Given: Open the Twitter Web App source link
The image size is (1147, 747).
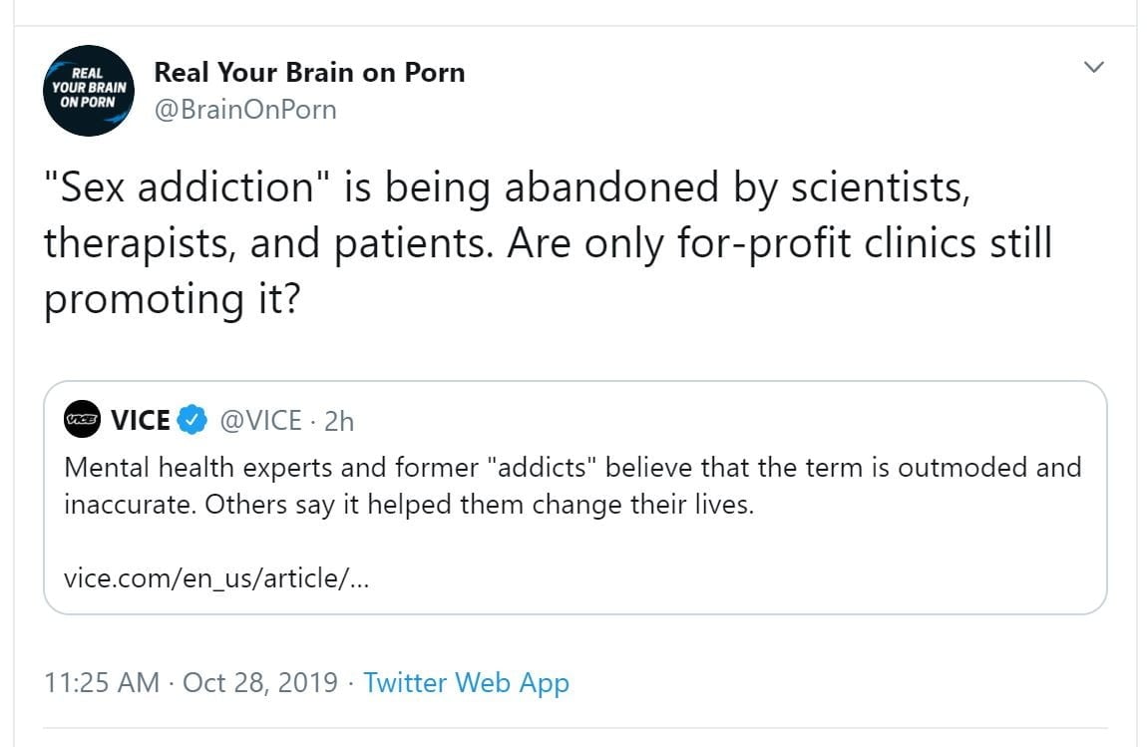Looking at the screenshot, I should click(x=466, y=683).
